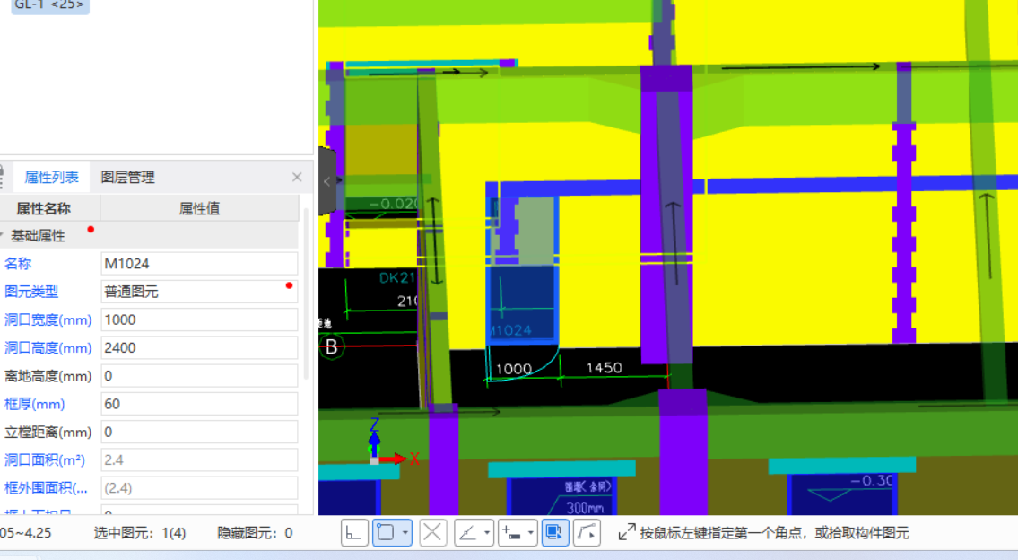
Task: Edit the 离地高度 value 0
Action: click(x=199, y=375)
